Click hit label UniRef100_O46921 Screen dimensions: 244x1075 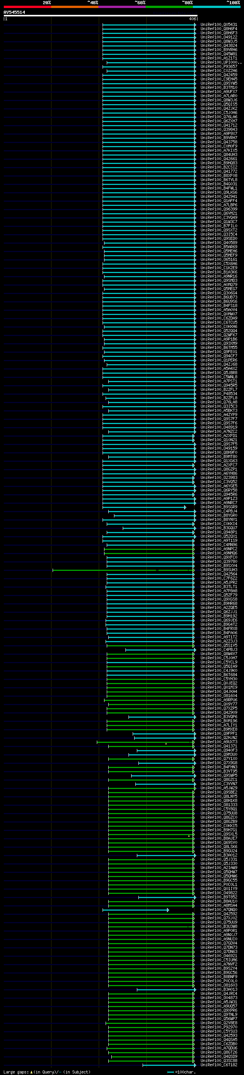218,956
